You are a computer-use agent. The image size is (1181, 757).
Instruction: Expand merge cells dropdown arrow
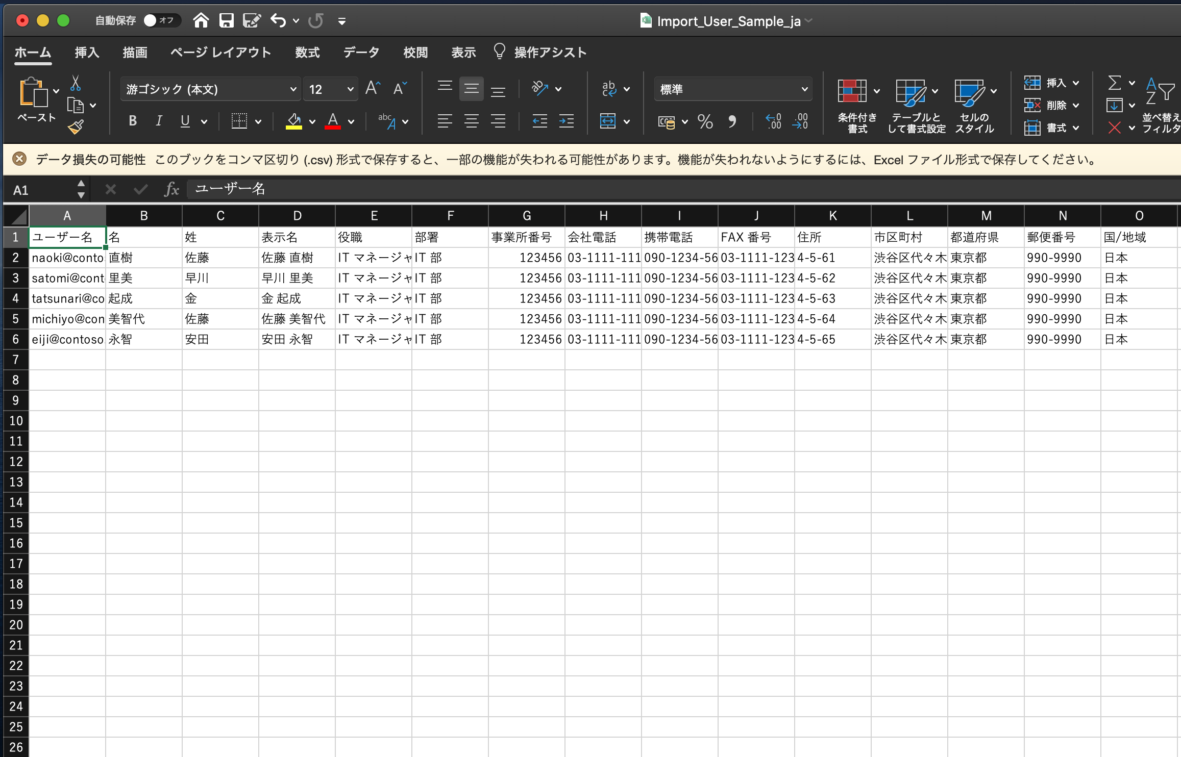[x=627, y=121]
